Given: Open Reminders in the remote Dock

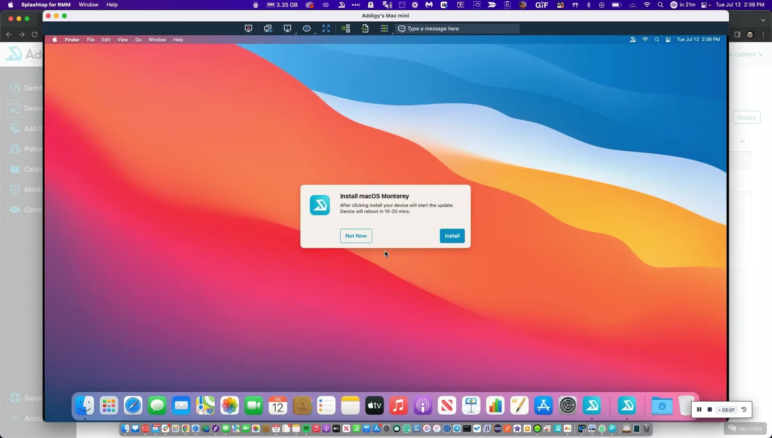Looking at the screenshot, I should click(326, 406).
